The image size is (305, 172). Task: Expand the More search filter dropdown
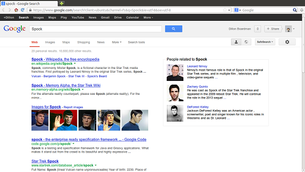(x=117, y=42)
